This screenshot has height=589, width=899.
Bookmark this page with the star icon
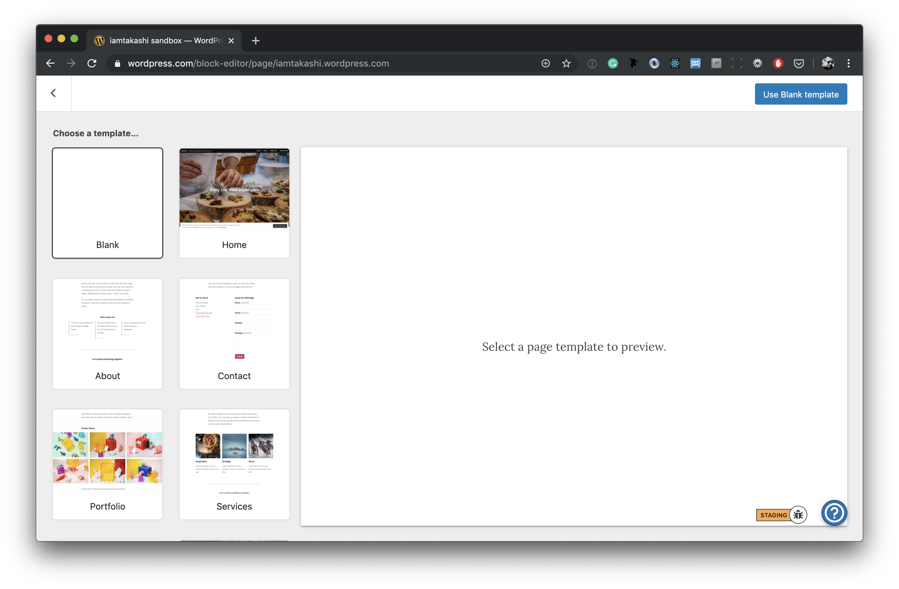(x=566, y=64)
